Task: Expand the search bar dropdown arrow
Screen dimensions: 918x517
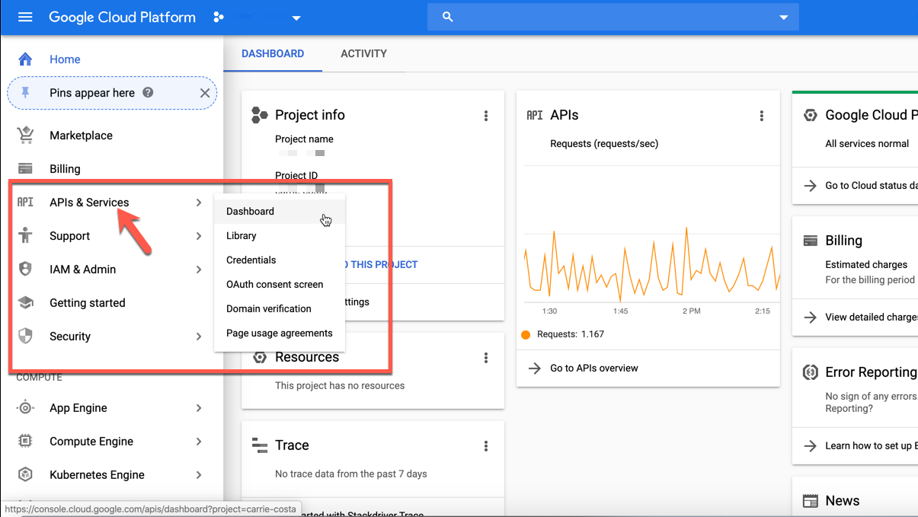Action: (783, 18)
